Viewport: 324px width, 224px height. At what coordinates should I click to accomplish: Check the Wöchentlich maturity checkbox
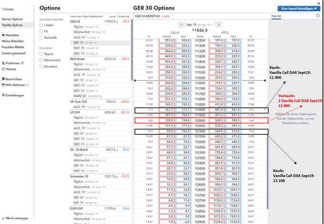coord(41,61)
